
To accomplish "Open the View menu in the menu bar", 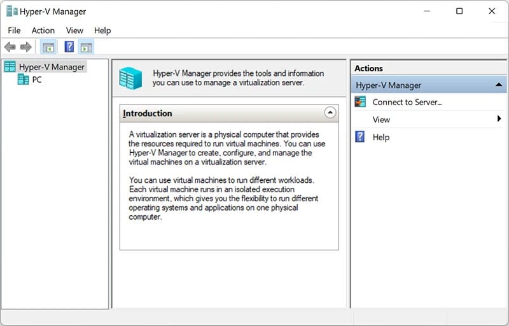I will point(74,30).
